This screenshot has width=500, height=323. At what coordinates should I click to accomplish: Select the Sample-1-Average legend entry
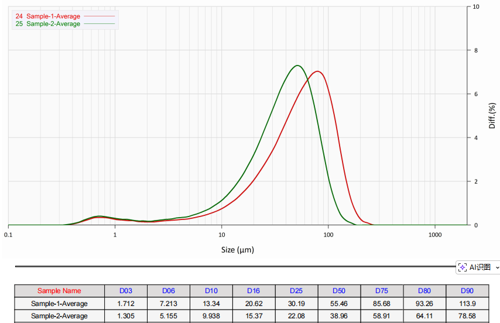click(x=53, y=16)
